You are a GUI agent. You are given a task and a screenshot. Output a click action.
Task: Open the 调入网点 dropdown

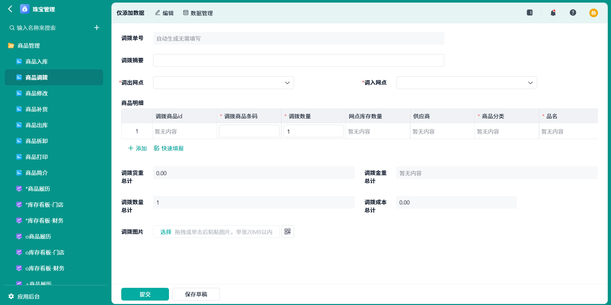coord(467,83)
